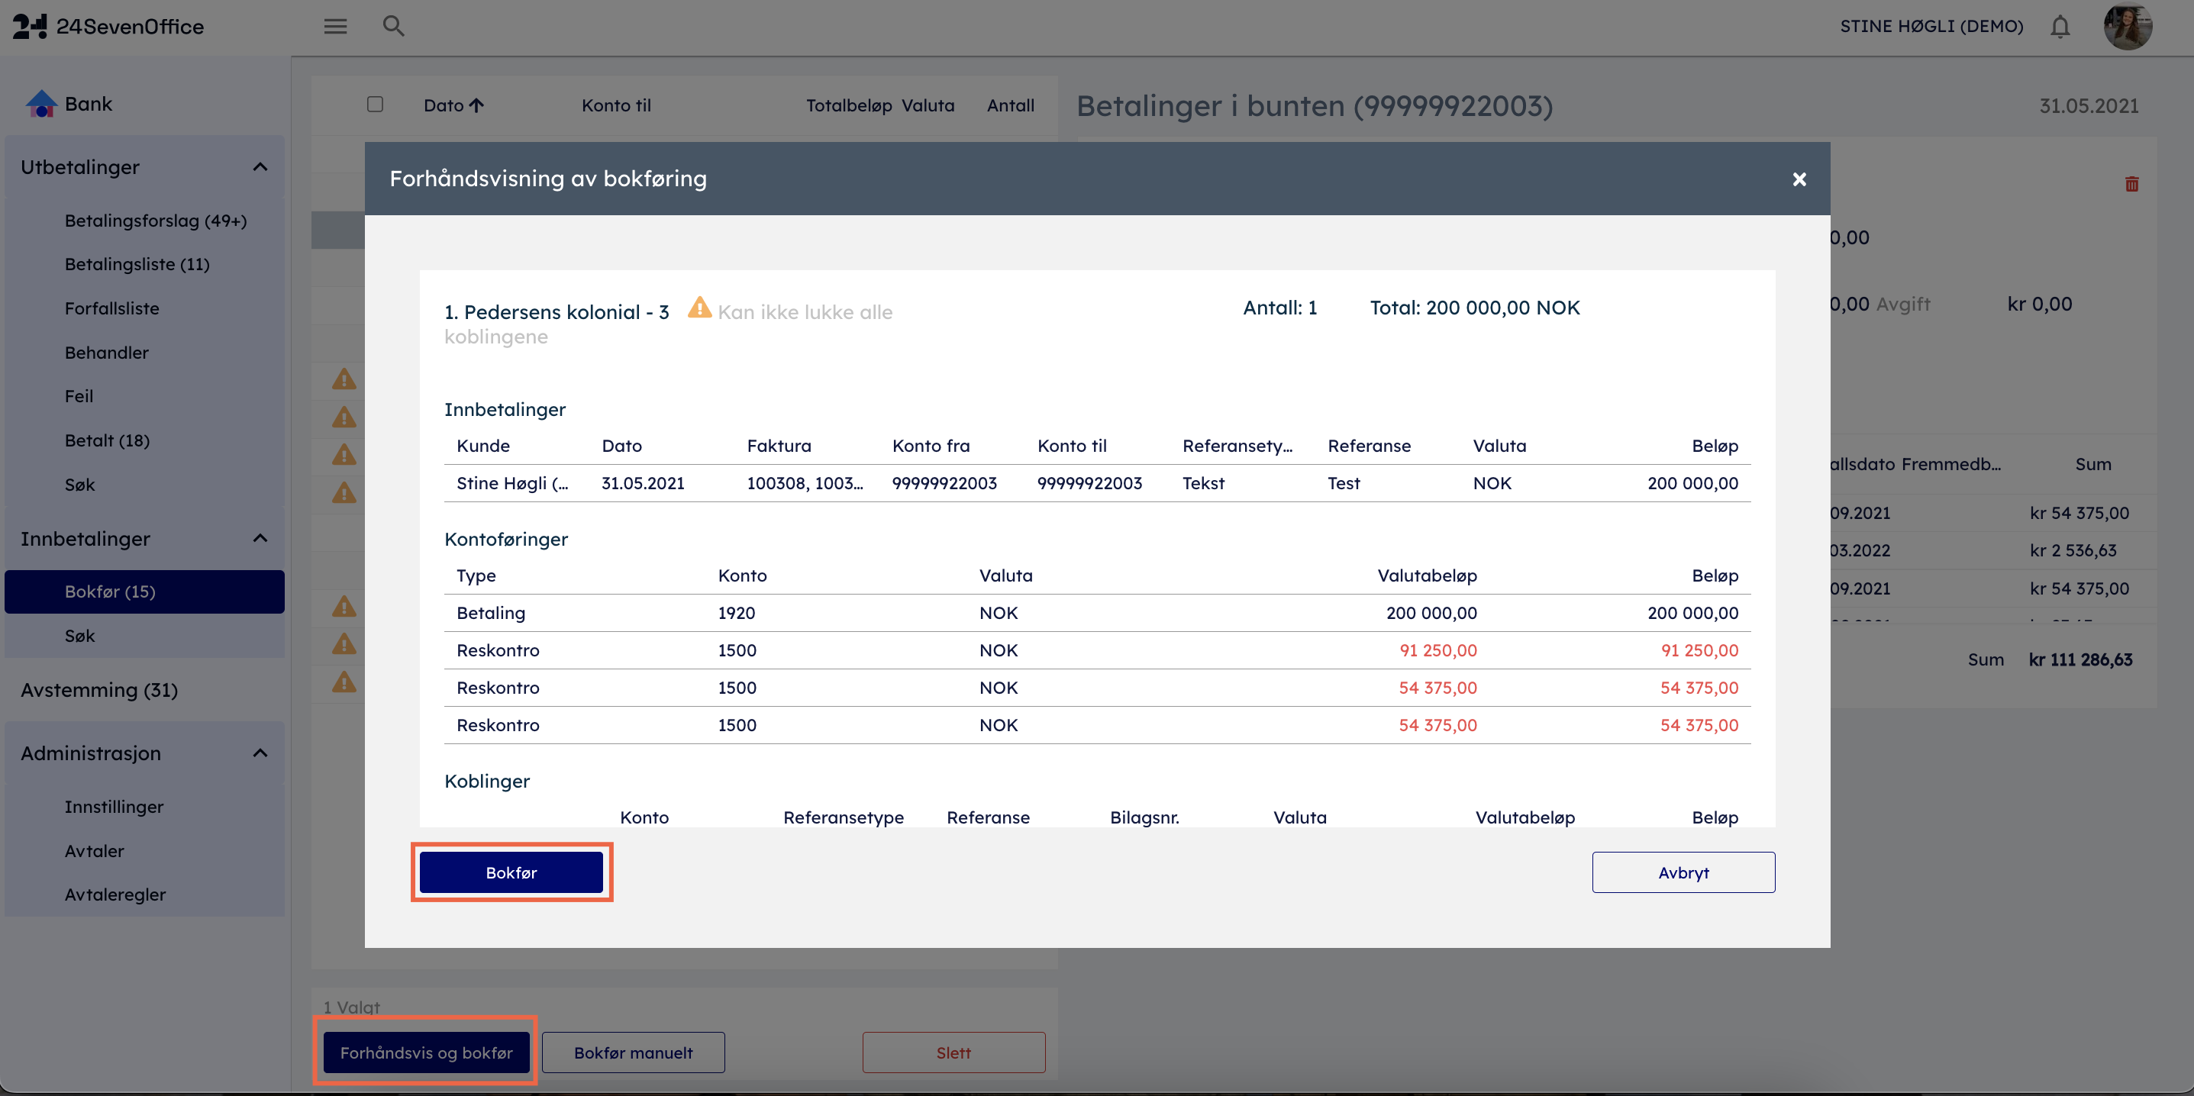Collapse the Utbetalinger section
The height and width of the screenshot is (1096, 2194).
click(260, 167)
